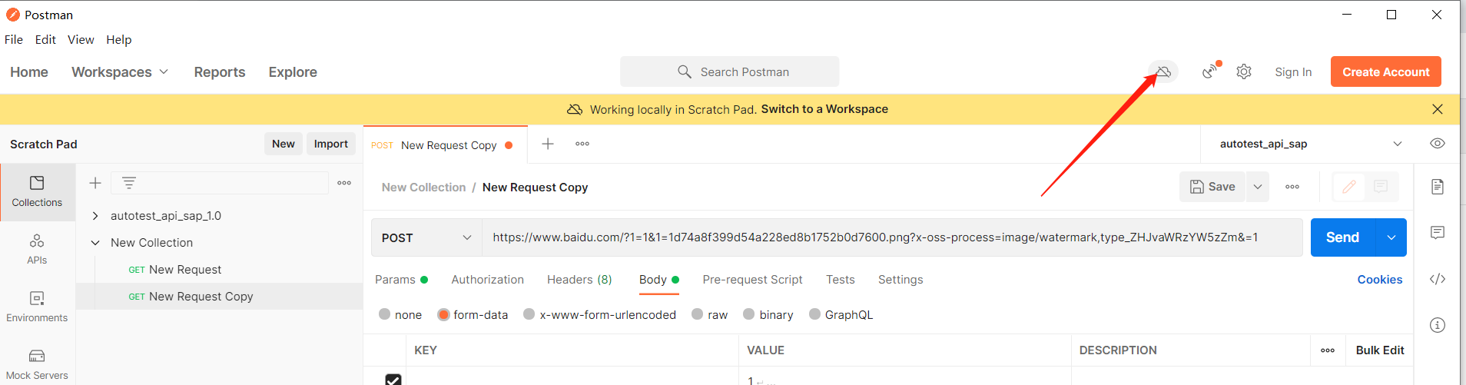Click the Create Account button

1386,71
